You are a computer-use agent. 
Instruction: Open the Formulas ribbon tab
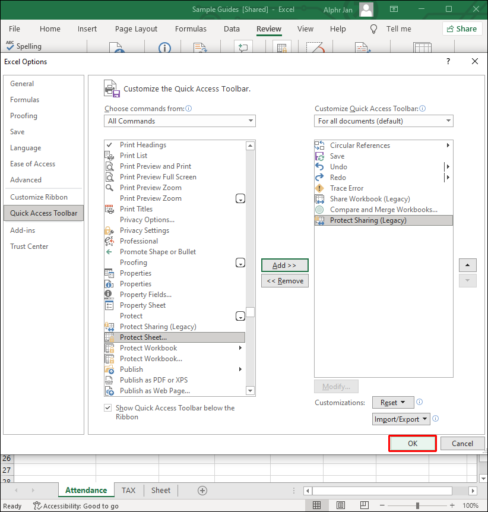191,29
